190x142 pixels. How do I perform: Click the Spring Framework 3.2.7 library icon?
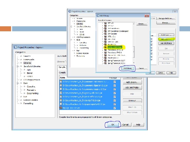click(x=105, y=60)
